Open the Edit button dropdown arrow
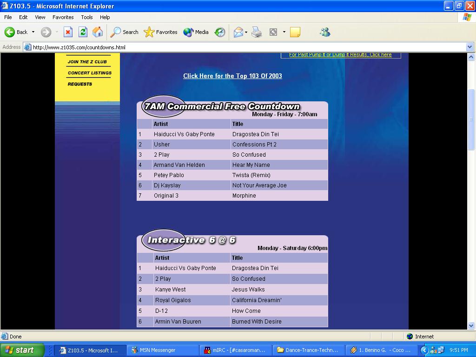This screenshot has width=476, height=357. pyautogui.click(x=284, y=32)
